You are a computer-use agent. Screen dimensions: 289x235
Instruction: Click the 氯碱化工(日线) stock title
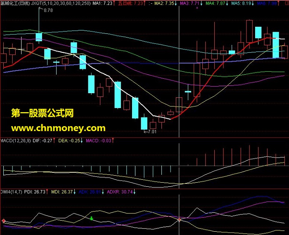[15, 3]
